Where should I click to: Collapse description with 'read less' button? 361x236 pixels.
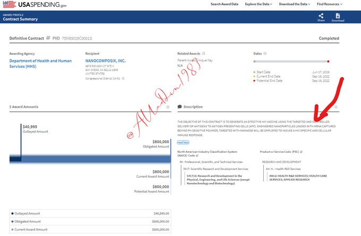[183, 142]
